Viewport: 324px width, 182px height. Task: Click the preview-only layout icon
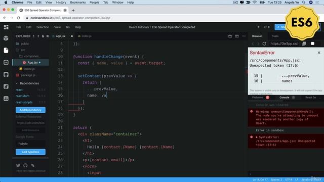click(237, 36)
